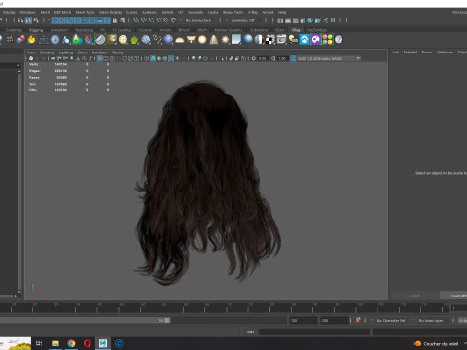467x350 pixels.
Task: Click the red and blue spheres shelf icon
Action: pyautogui.click(x=20, y=40)
